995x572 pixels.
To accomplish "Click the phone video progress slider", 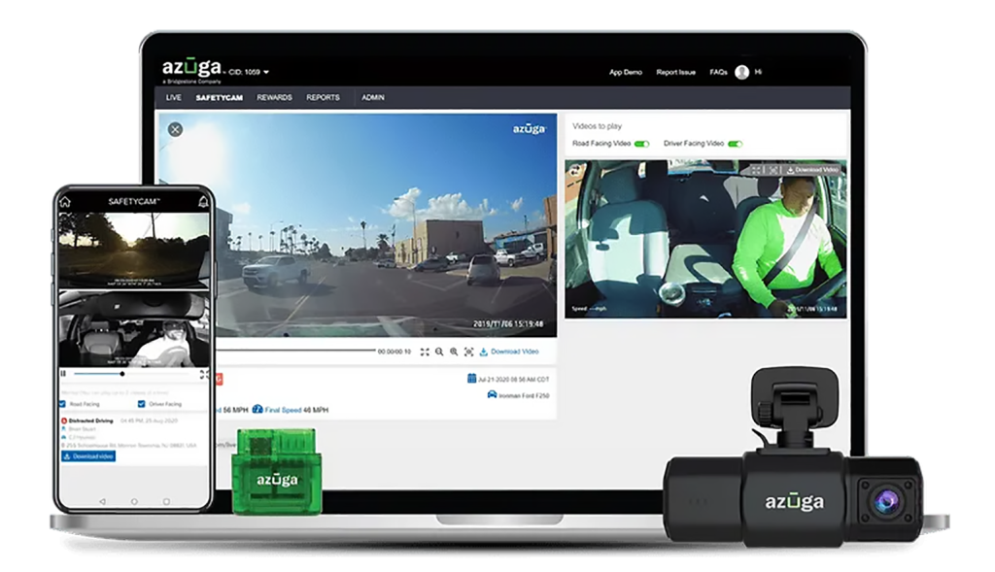I will 132,374.
